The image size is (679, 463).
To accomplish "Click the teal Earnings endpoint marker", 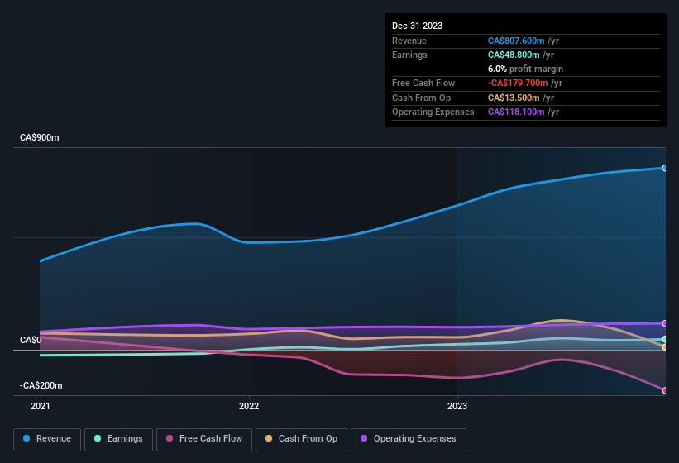I will point(664,339).
